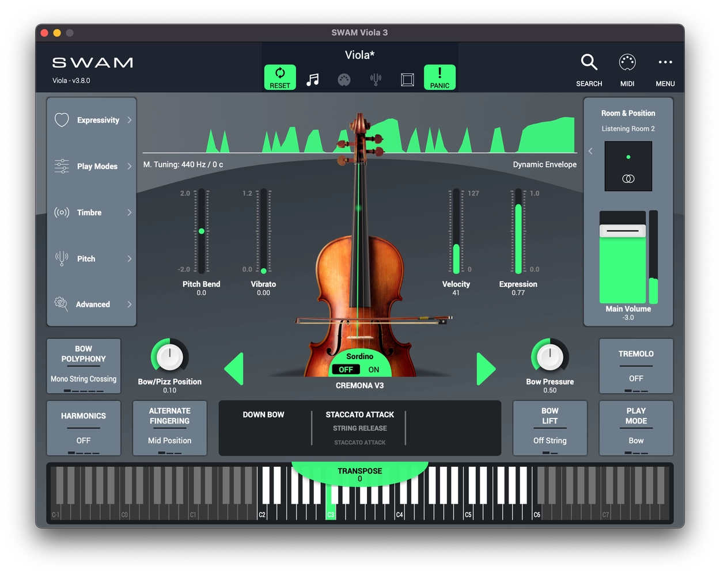Click the green RESET button

280,77
